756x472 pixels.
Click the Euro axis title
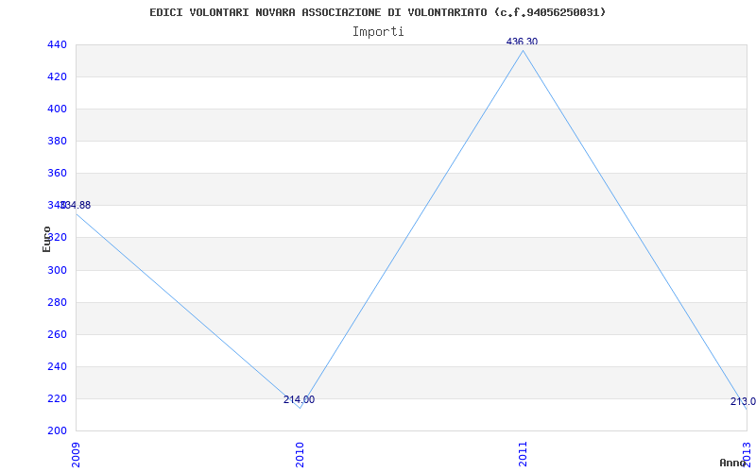(x=46, y=239)
